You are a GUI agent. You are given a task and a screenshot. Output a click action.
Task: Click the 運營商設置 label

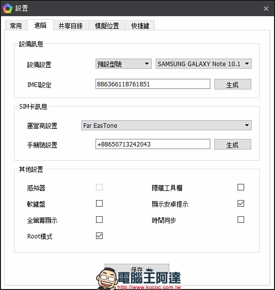point(42,126)
